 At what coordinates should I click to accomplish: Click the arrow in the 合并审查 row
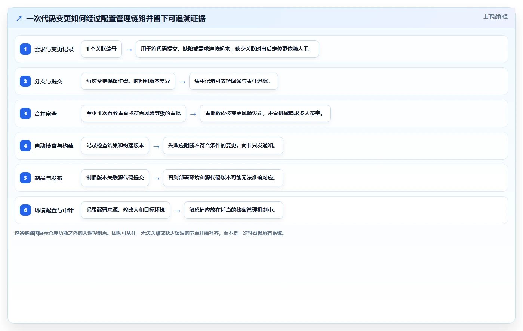tap(193, 114)
